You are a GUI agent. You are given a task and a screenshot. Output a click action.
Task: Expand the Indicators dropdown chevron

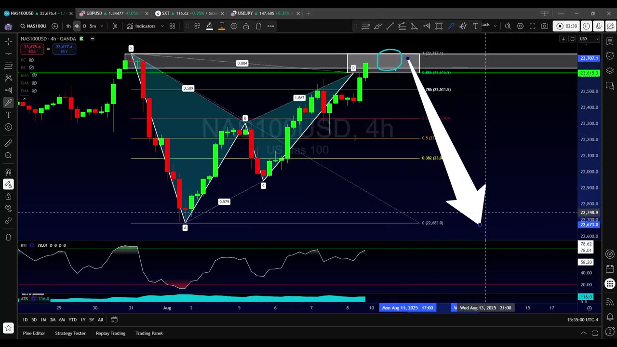pos(162,26)
